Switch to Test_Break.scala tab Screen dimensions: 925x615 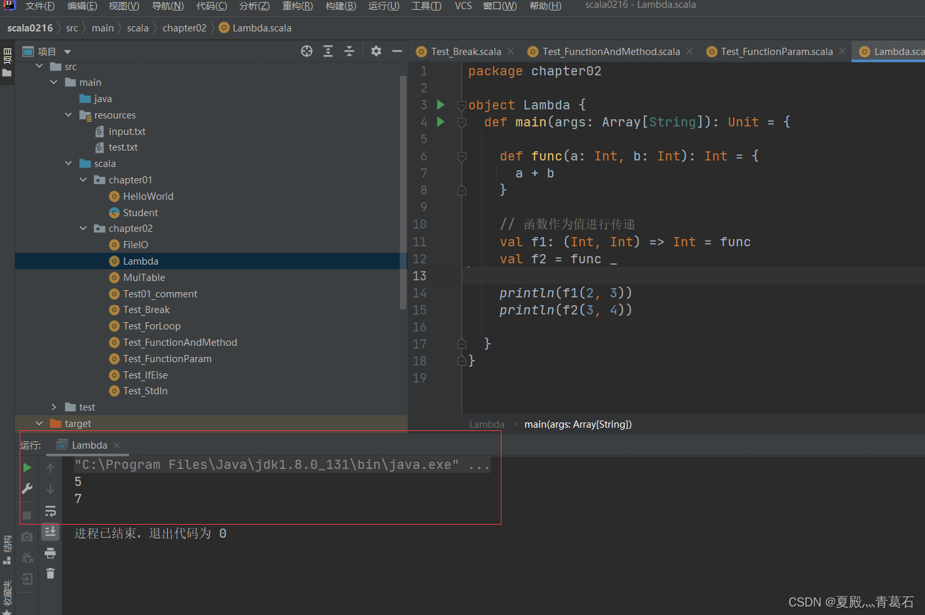pos(466,52)
